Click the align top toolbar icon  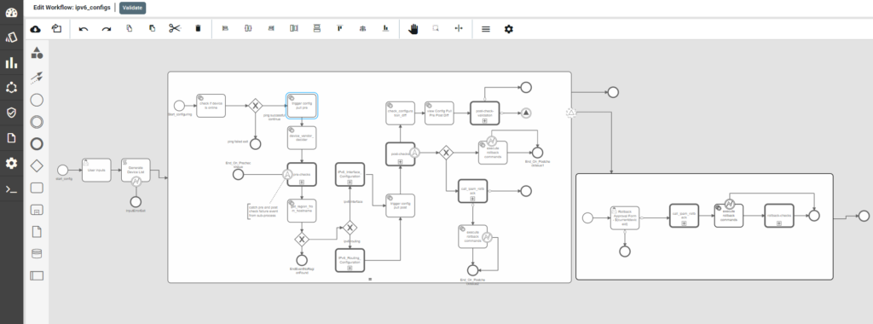[x=339, y=28]
